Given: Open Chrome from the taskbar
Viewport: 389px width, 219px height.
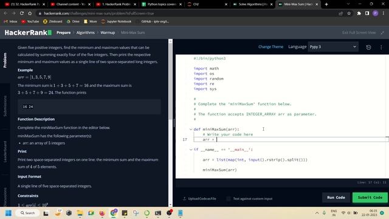Looking at the screenshot, I should [x=114, y=213].
